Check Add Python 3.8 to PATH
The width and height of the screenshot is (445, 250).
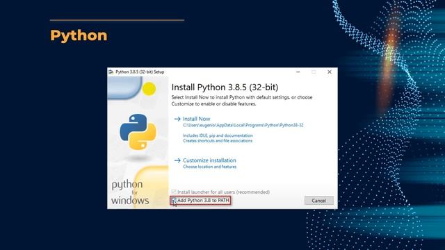tap(174, 201)
